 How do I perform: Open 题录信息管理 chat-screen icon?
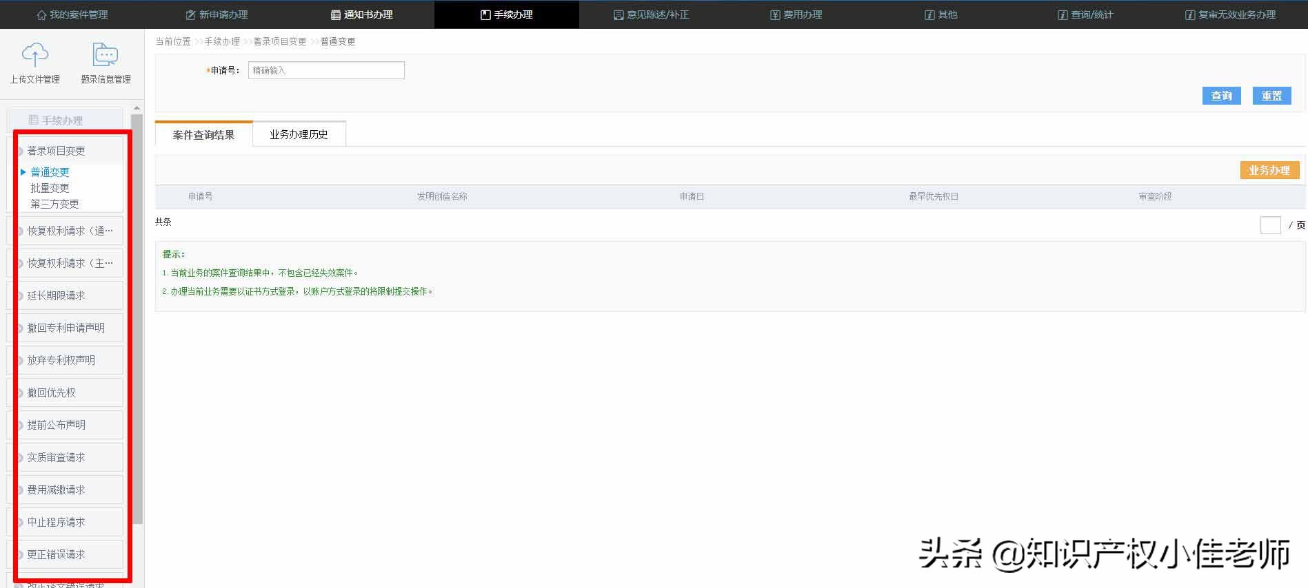105,54
